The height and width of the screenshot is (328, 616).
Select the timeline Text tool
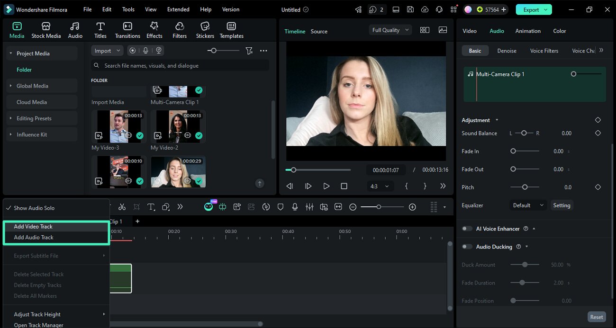point(151,207)
